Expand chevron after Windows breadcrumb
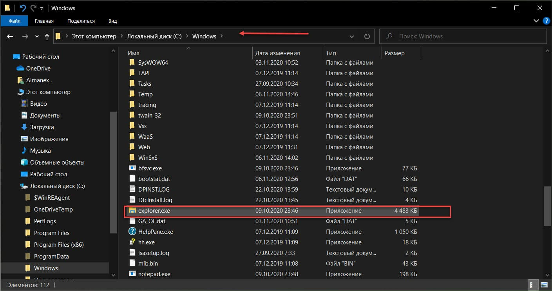Image resolution: width=552 pixels, height=291 pixels. [222, 36]
